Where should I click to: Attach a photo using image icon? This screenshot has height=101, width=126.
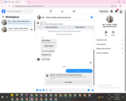pos(40,90)
